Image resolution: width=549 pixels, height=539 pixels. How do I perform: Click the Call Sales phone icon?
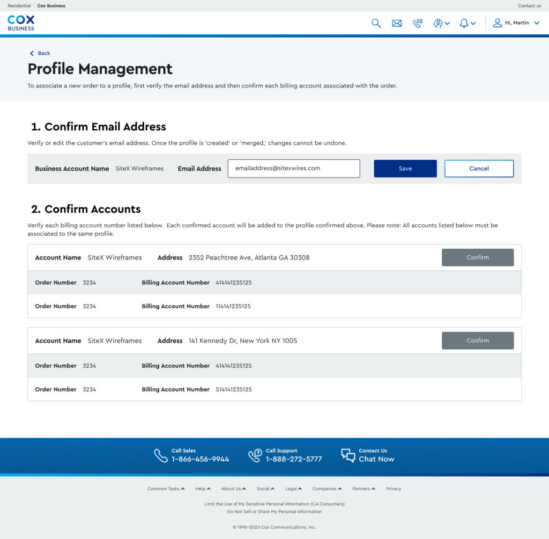tap(161, 455)
